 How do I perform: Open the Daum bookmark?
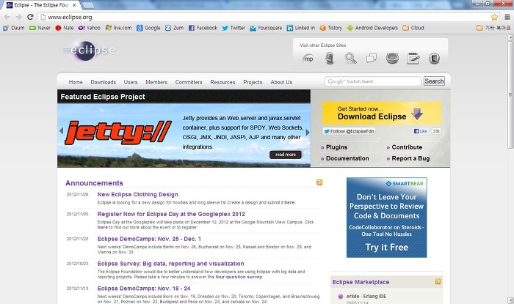click(x=13, y=28)
